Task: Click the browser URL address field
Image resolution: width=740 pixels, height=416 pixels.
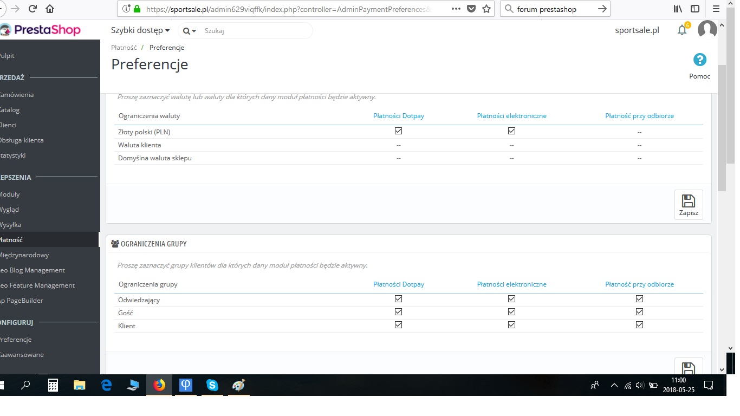Action: (288, 9)
